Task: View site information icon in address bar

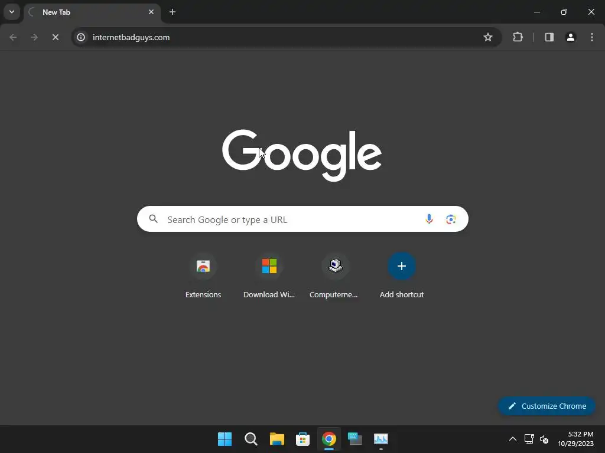Action: tap(80, 37)
